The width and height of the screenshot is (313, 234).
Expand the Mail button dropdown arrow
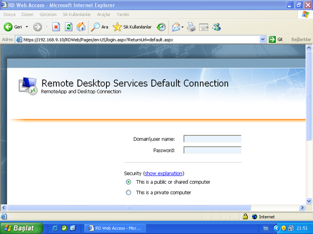coord(182,27)
